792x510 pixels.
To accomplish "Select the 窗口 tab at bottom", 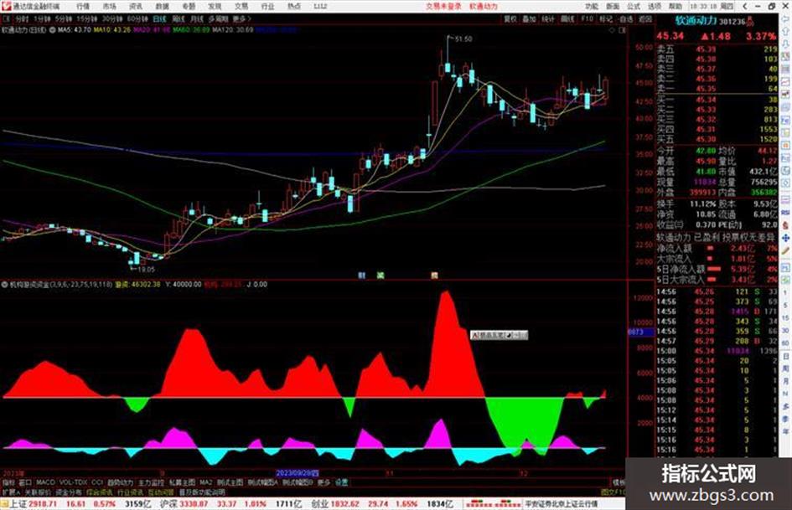I will (x=25, y=482).
